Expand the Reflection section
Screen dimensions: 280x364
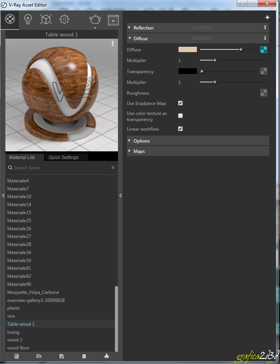point(144,28)
